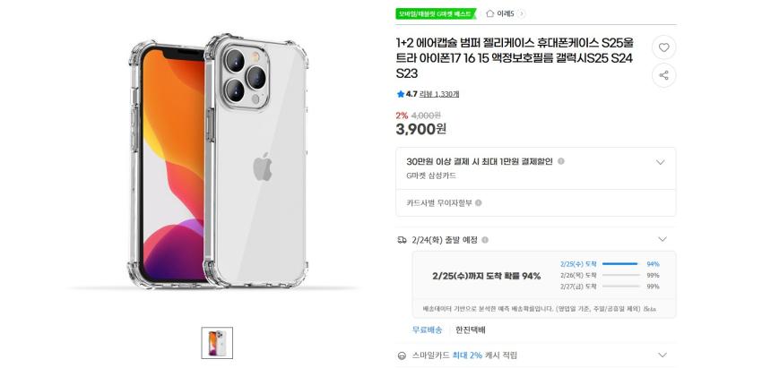The image size is (762, 368).
Task: Click info icon next to 출발 예정
Action: [485, 240]
